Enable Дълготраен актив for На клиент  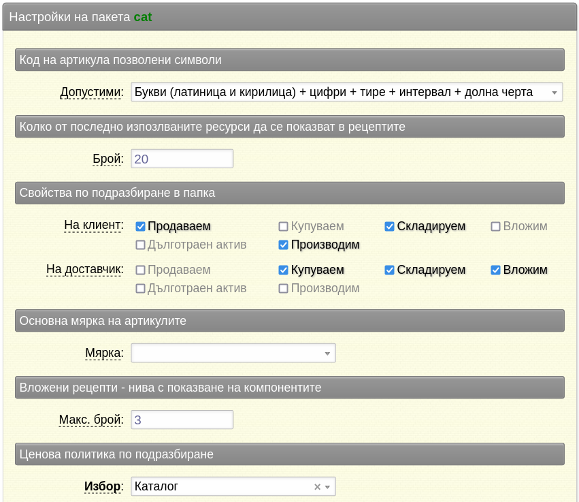click(140, 245)
